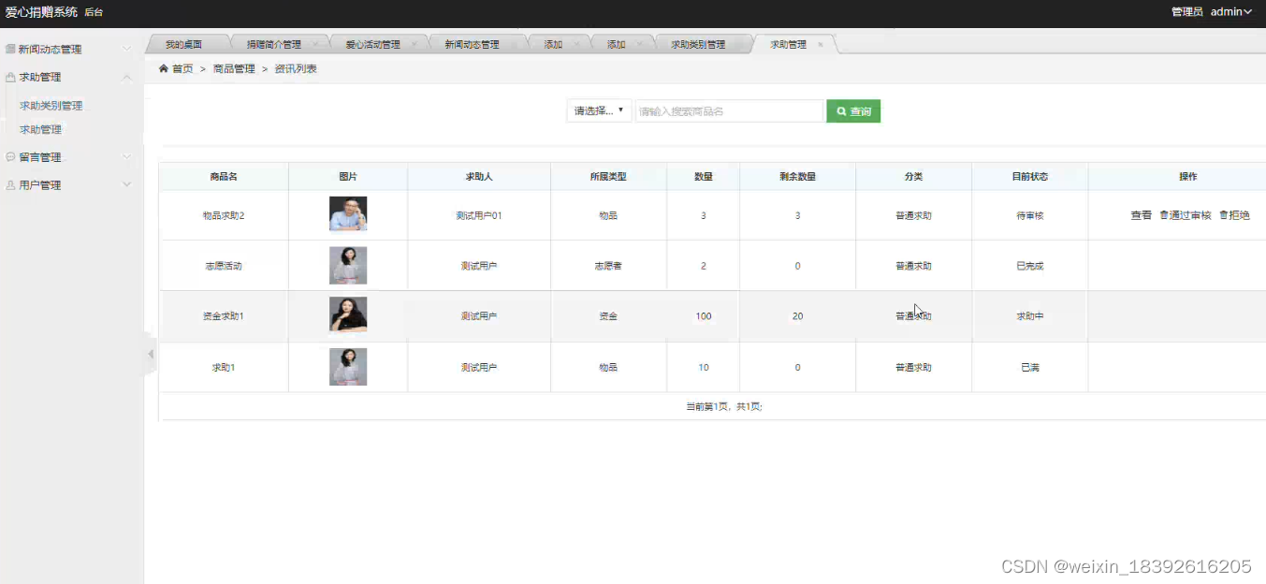This screenshot has width=1266, height=584.
Task: Click the 爱心捐赠系统 title
Action: pyautogui.click(x=41, y=12)
